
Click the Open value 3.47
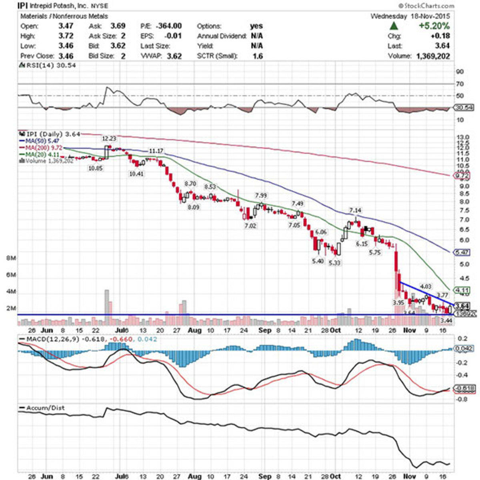(x=65, y=26)
